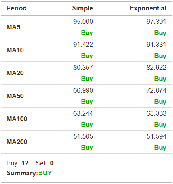
Task: Click the green BUY summary text
Action: 45,173
